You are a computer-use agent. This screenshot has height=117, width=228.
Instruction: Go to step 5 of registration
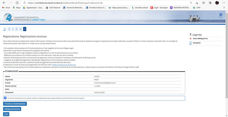pyautogui.click(x=17, y=29)
